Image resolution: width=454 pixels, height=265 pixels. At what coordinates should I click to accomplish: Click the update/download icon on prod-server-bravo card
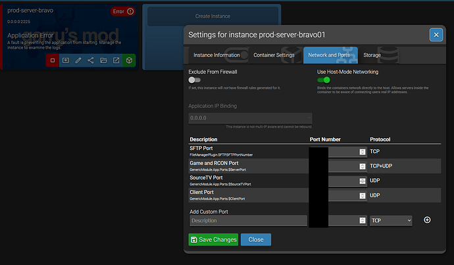(66, 60)
